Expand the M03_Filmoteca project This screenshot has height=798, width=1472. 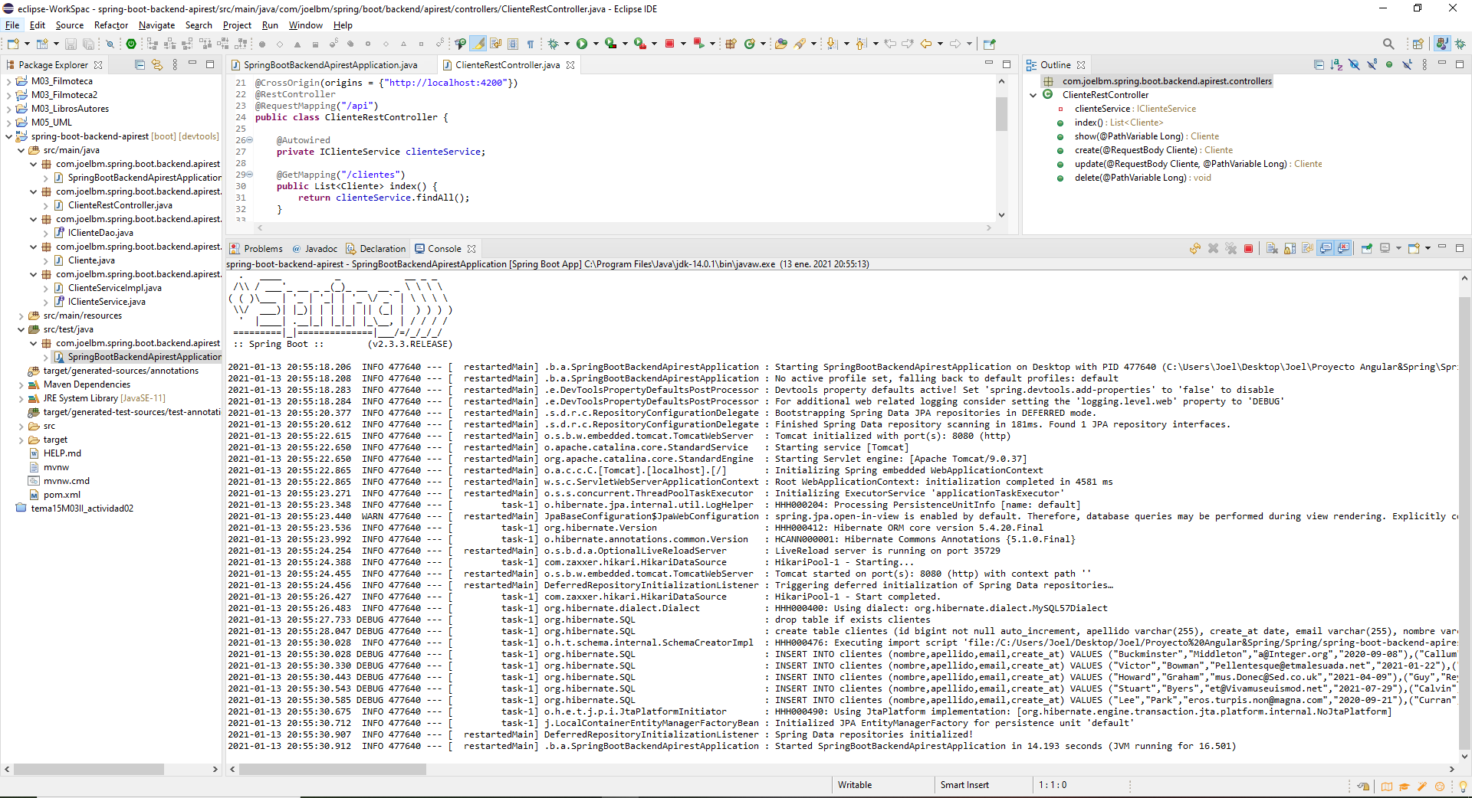coord(8,81)
